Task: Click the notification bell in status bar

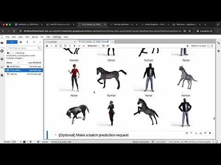Action: coord(217,142)
